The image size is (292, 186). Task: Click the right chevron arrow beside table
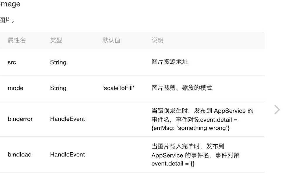click(x=277, y=110)
